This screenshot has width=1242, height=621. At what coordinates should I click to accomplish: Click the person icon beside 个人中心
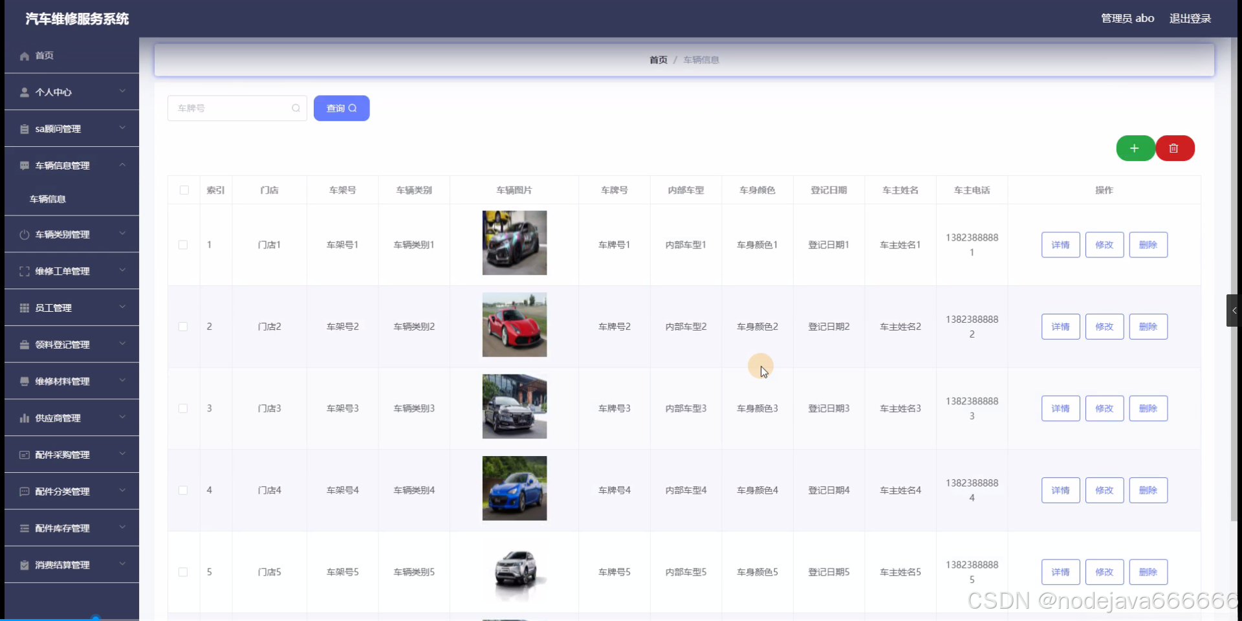point(25,93)
